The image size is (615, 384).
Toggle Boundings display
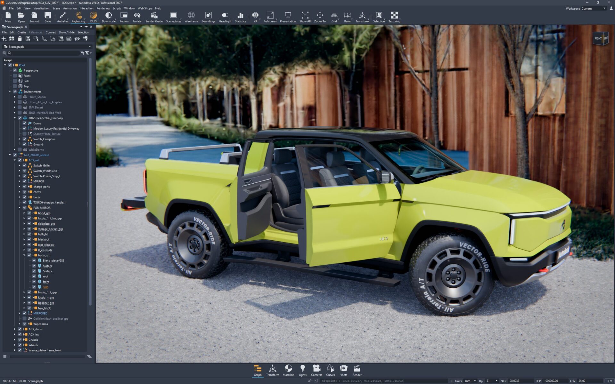click(208, 17)
